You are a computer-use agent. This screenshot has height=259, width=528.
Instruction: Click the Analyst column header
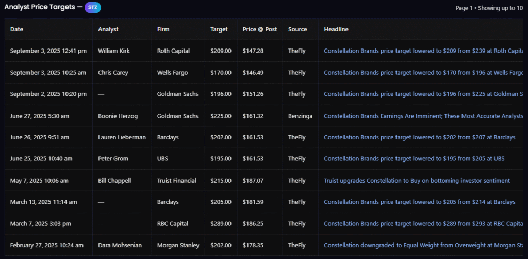pyautogui.click(x=108, y=29)
